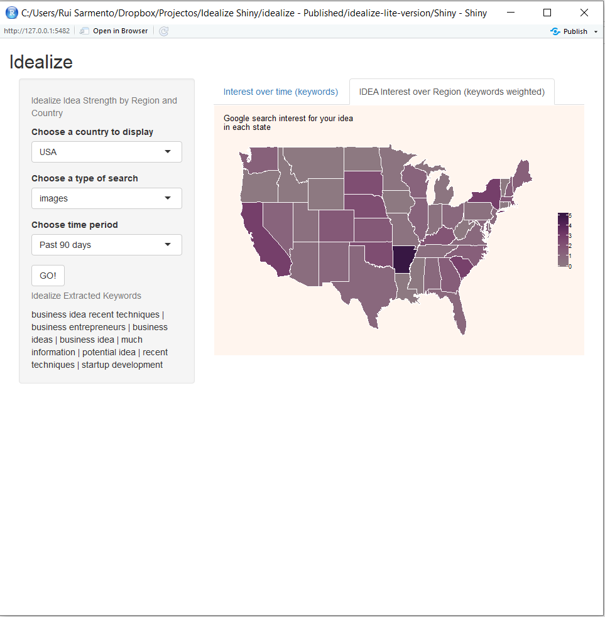
Task: Switch to Interest over time (keywords) tab
Action: pyautogui.click(x=280, y=92)
